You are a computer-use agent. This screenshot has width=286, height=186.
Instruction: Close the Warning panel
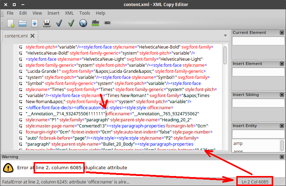tap(282, 157)
